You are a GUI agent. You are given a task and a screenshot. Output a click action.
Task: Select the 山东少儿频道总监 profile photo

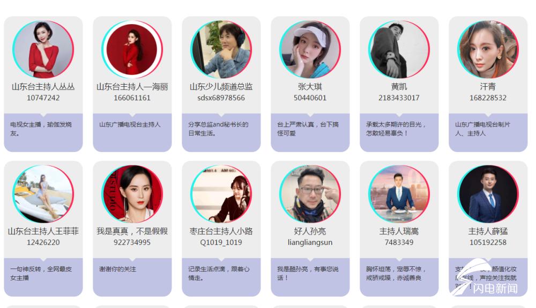(x=221, y=49)
